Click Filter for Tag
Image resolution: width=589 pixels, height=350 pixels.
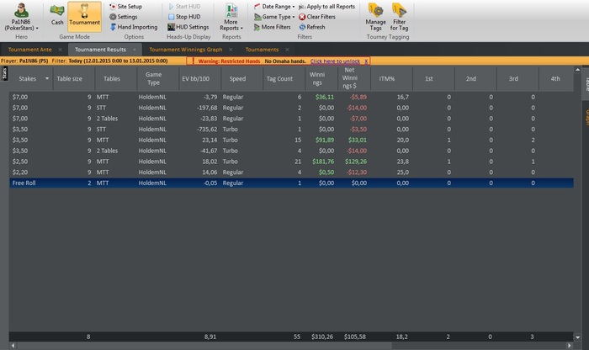point(399,18)
